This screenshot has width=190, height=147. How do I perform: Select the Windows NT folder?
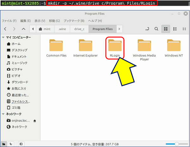174,48
